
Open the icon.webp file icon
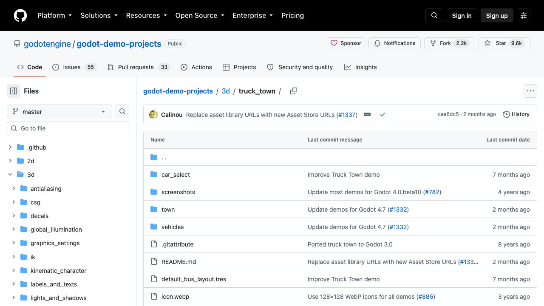[154, 297]
